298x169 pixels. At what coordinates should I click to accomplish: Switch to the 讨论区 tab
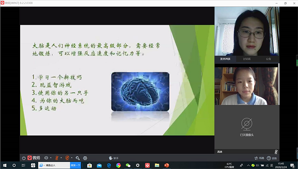click(x=247, y=59)
